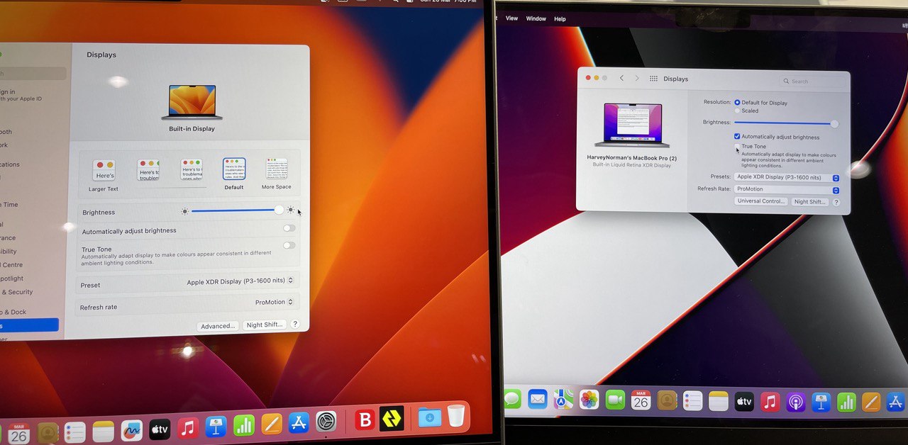Open Mail in the purple desktop's dock
The height and width of the screenshot is (445, 908).
[538, 399]
